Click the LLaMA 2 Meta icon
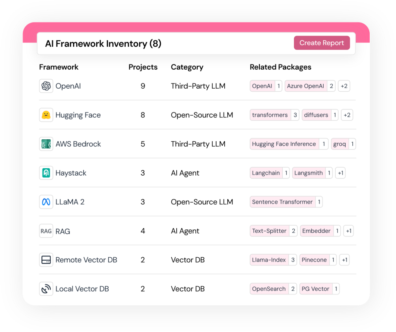This screenshot has width=396, height=332. pyautogui.click(x=46, y=202)
